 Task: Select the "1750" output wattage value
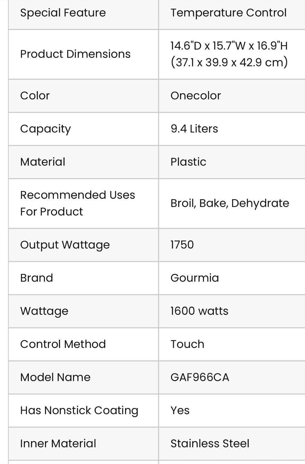click(182, 245)
